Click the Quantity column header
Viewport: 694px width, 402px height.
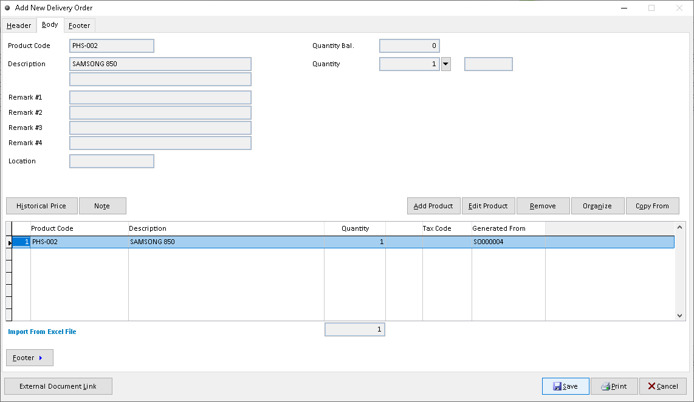pos(355,229)
